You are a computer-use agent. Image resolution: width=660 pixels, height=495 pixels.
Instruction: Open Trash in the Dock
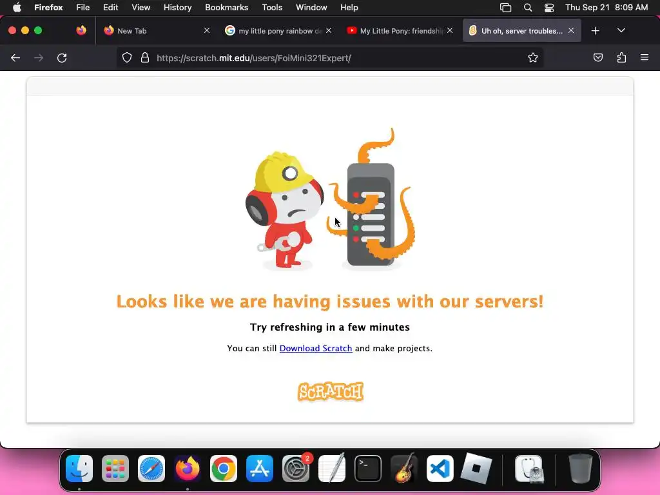pyautogui.click(x=581, y=469)
